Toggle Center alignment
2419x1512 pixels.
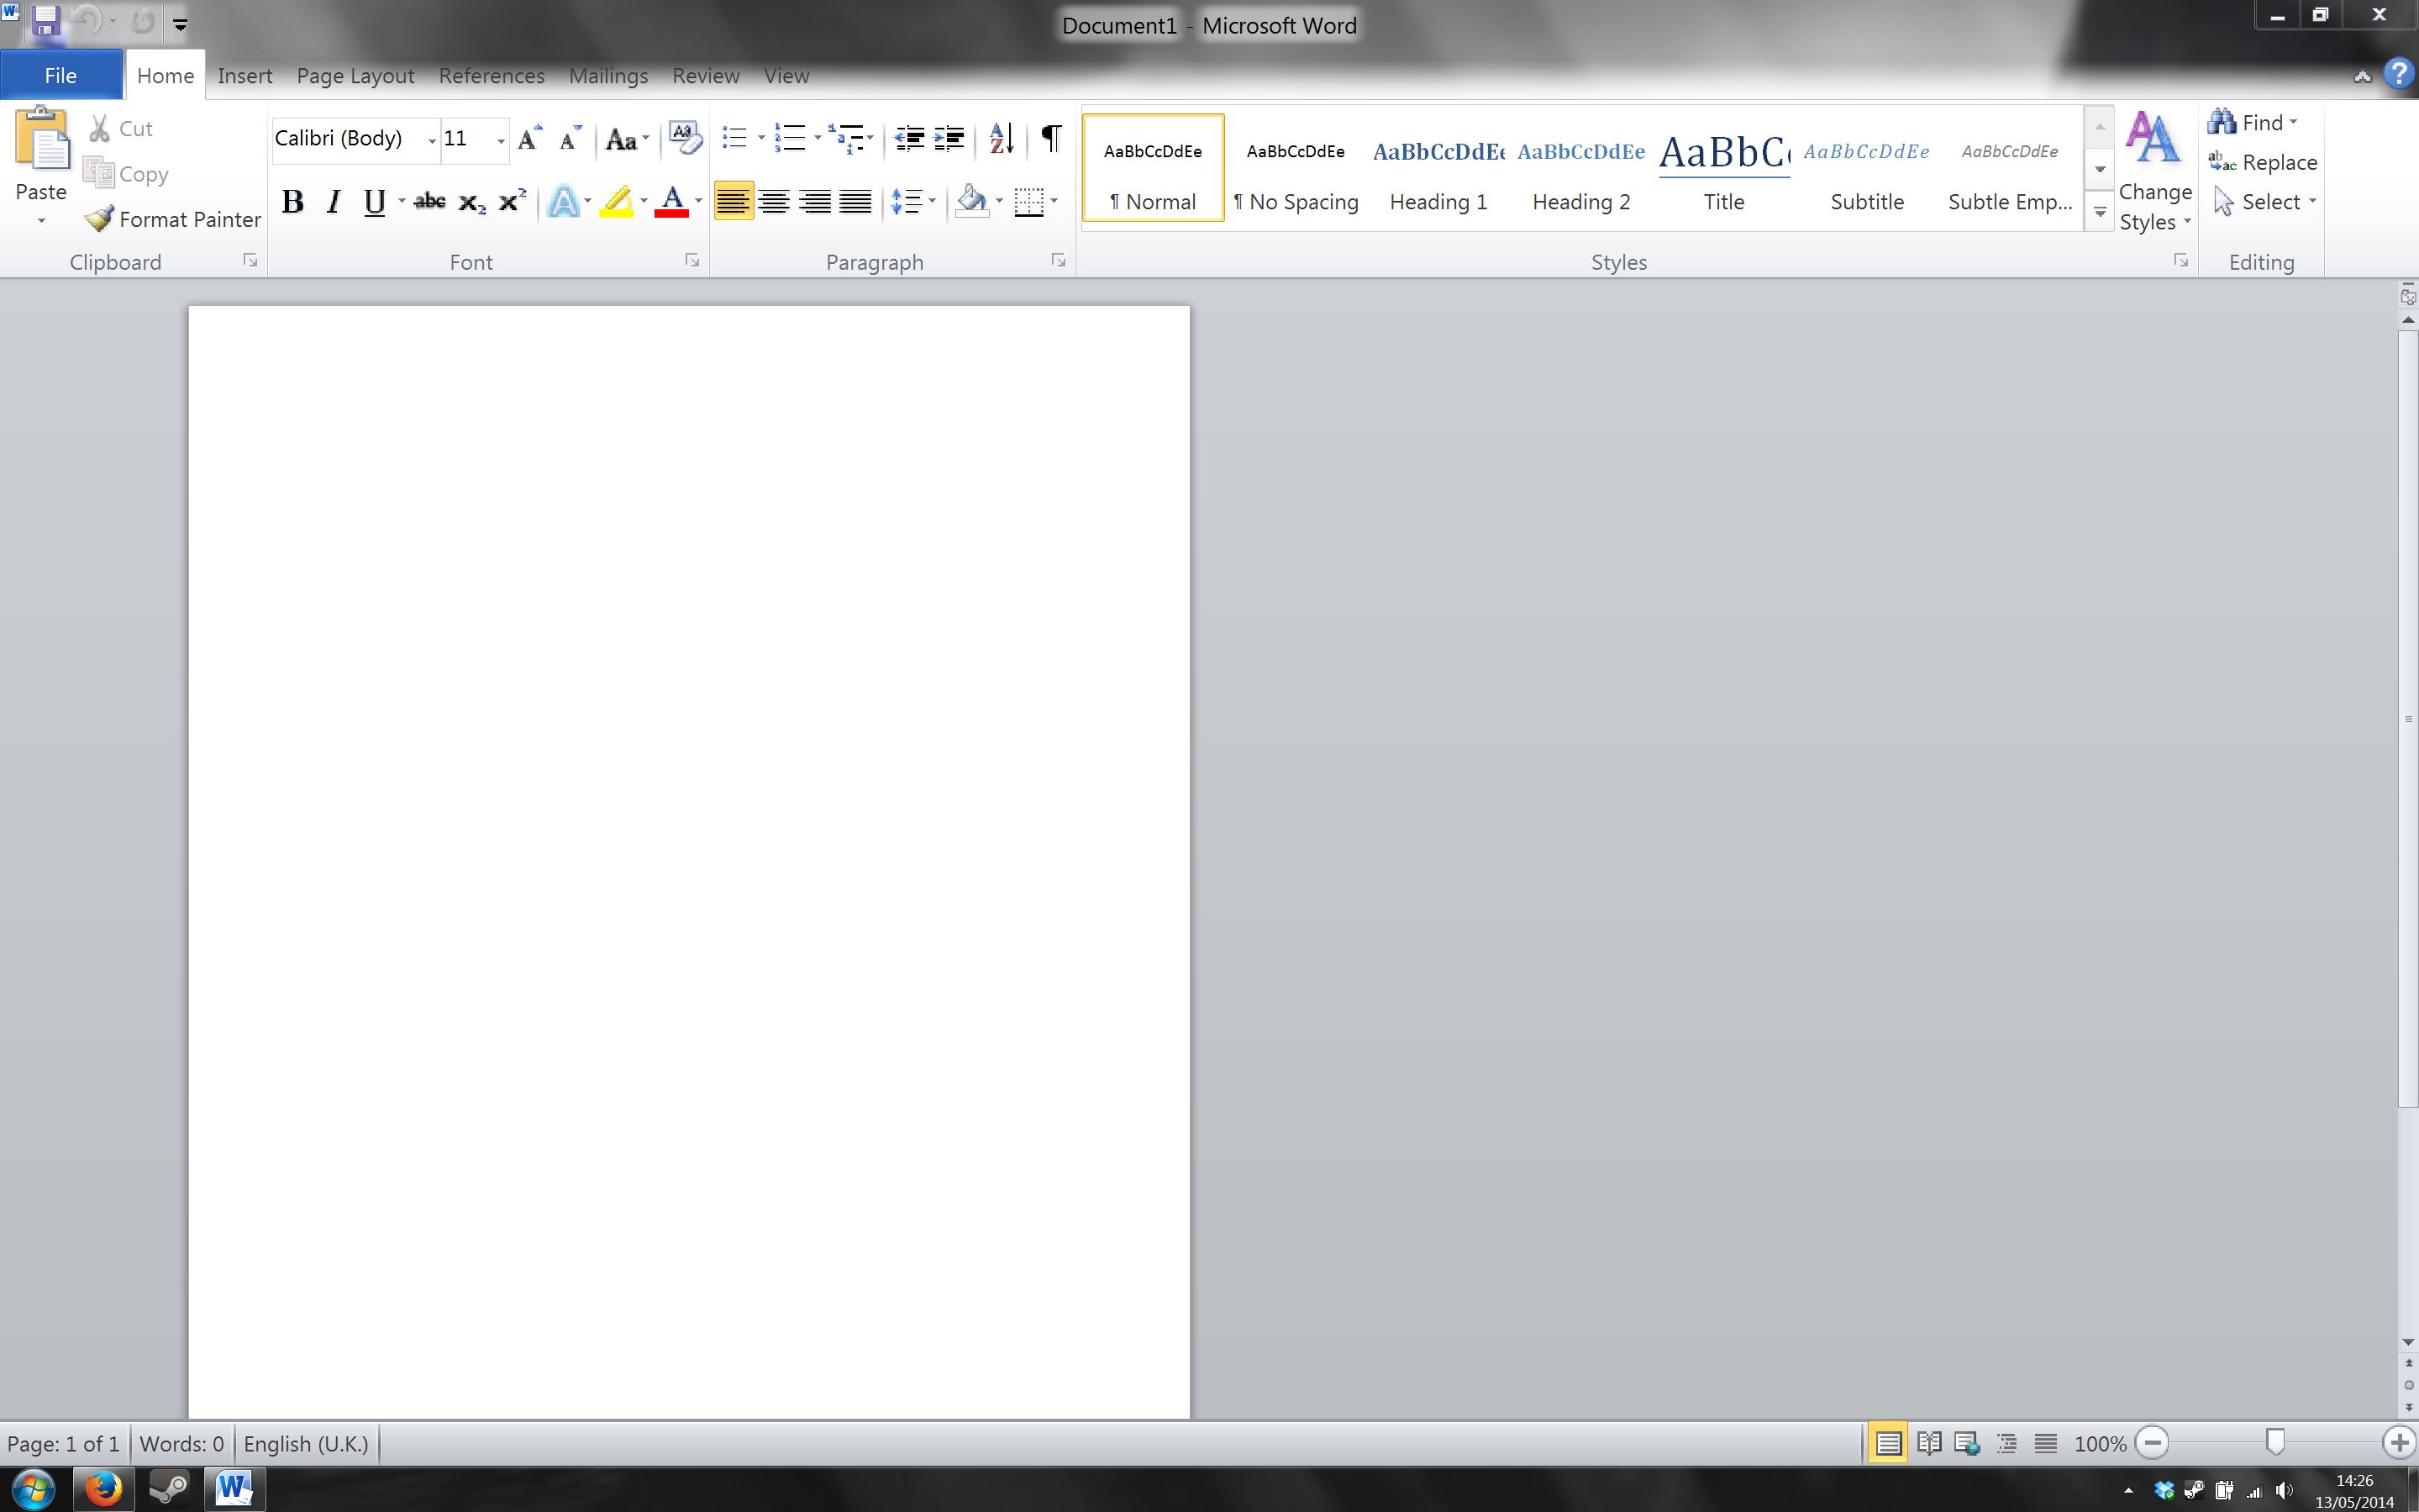[x=774, y=201]
